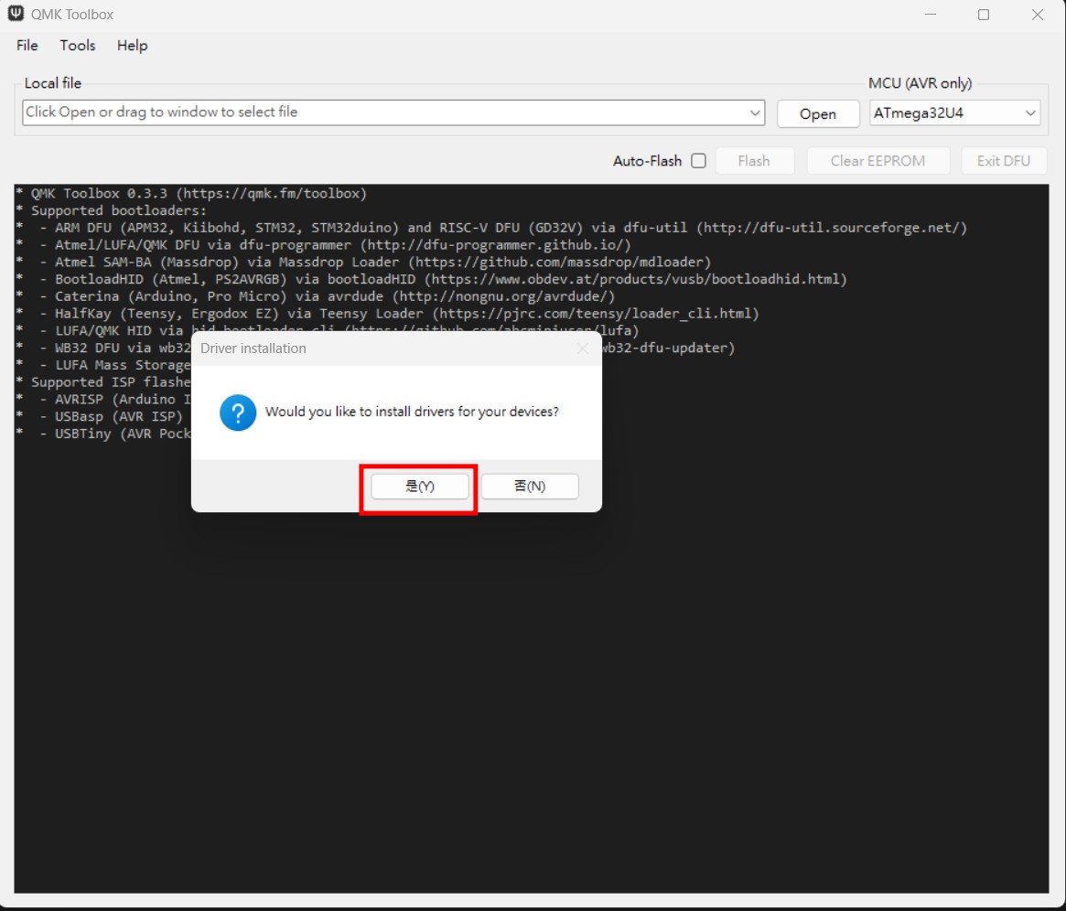1066x911 pixels.
Task: Open the File menu
Action: point(27,46)
